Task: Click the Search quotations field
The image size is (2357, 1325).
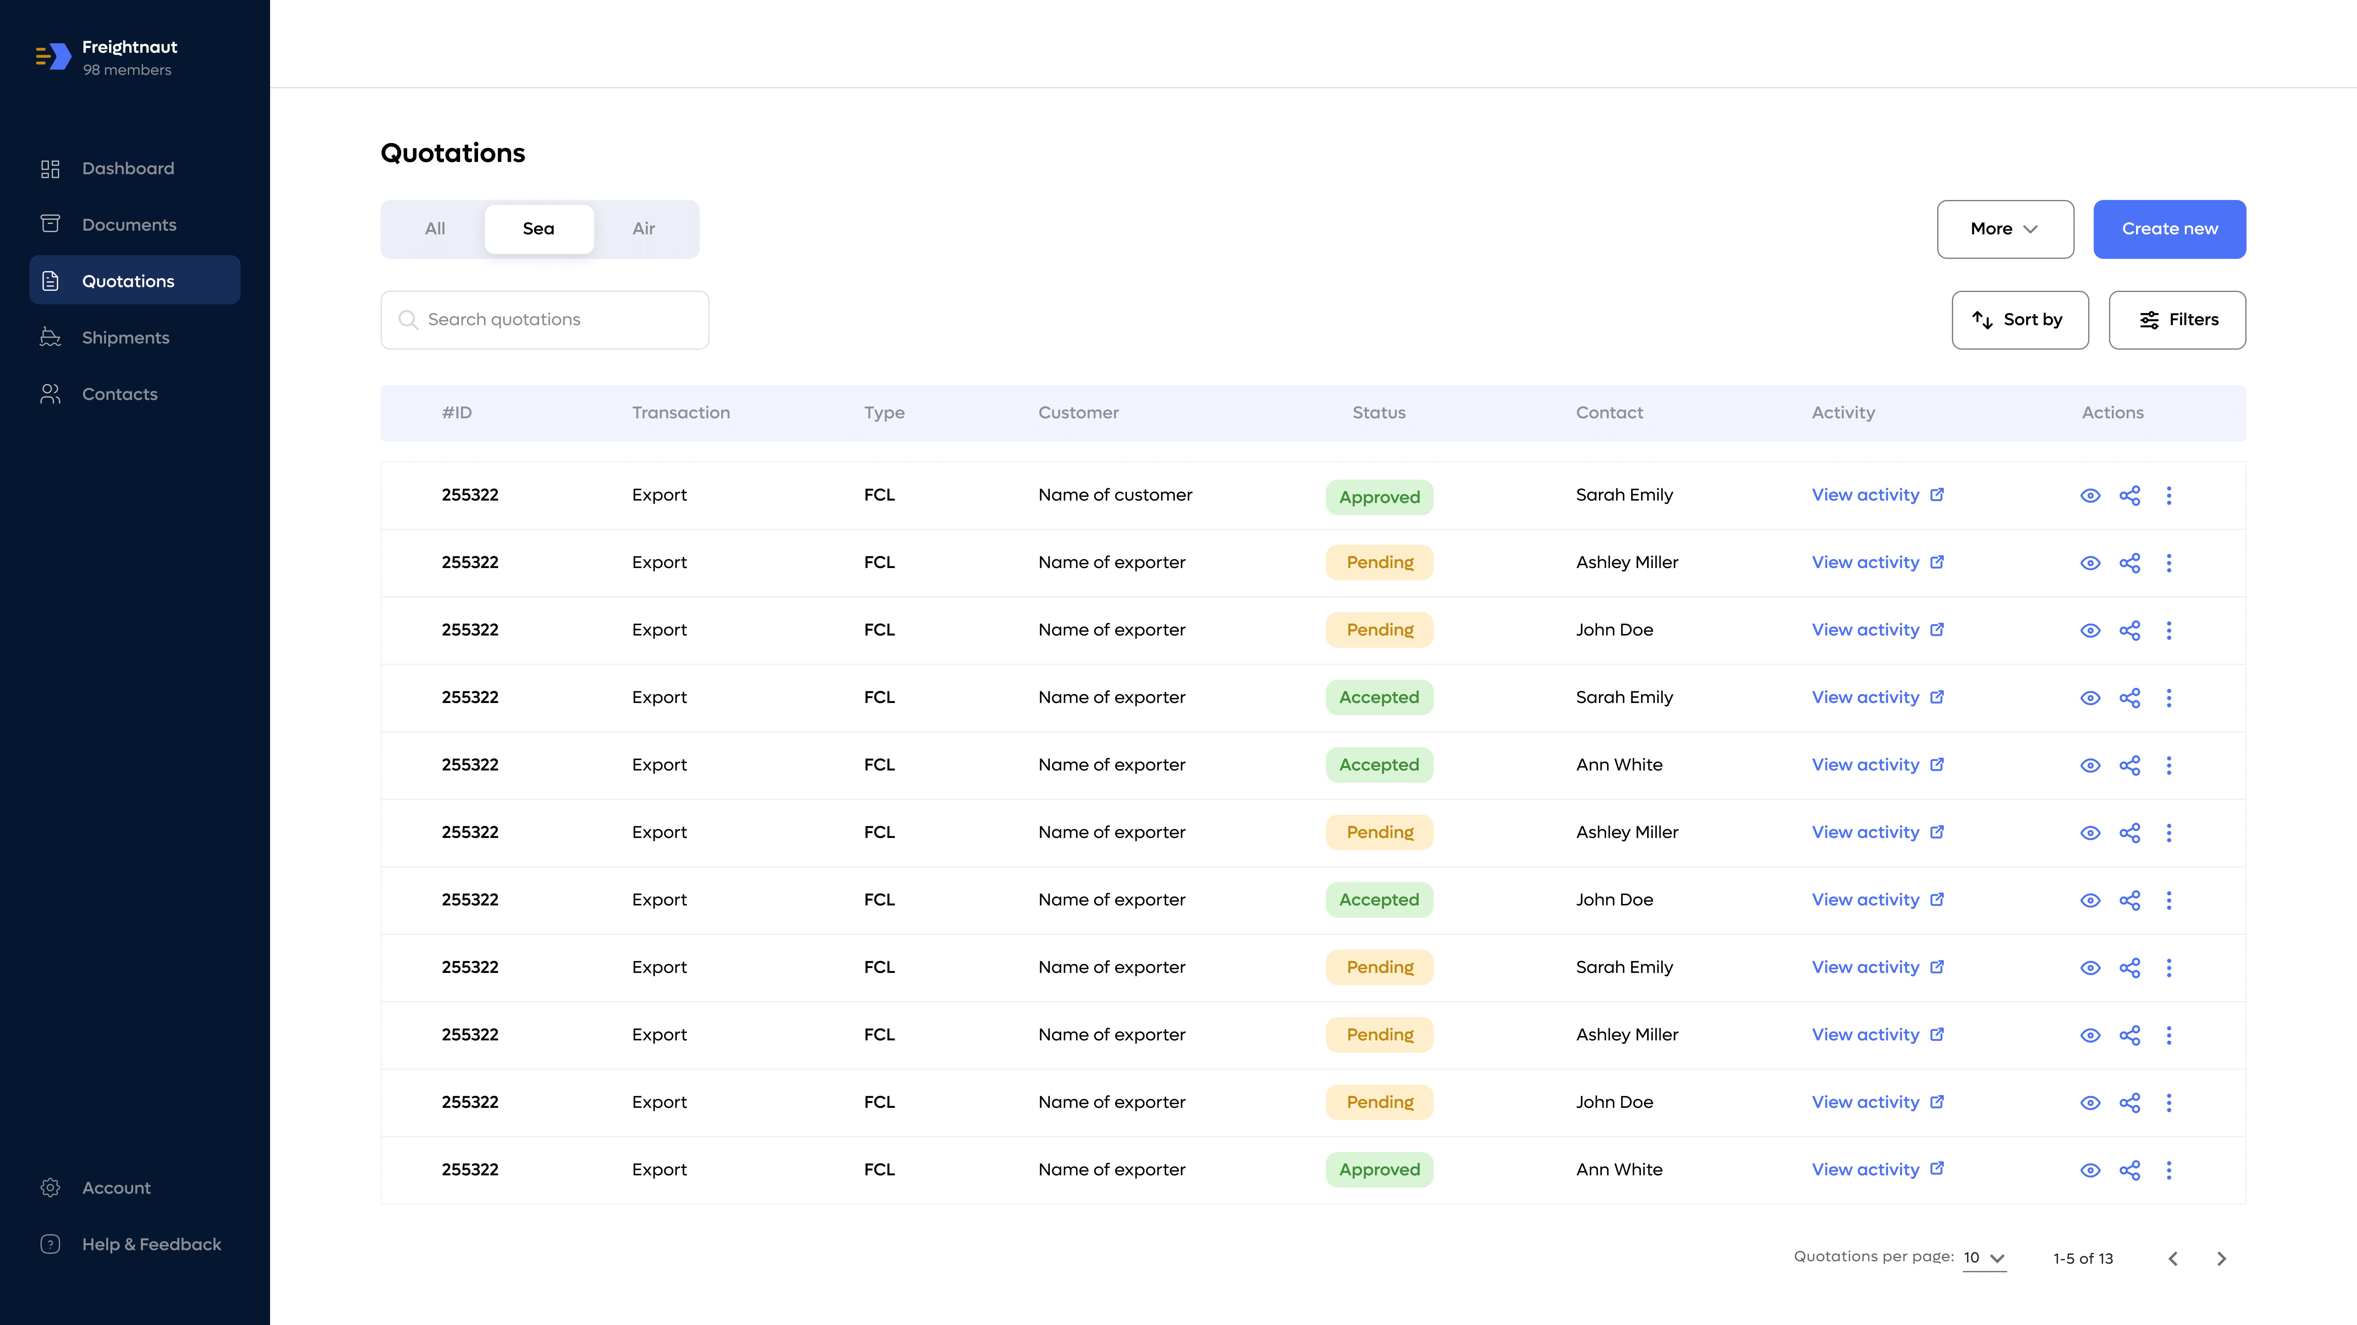Action: click(x=544, y=319)
